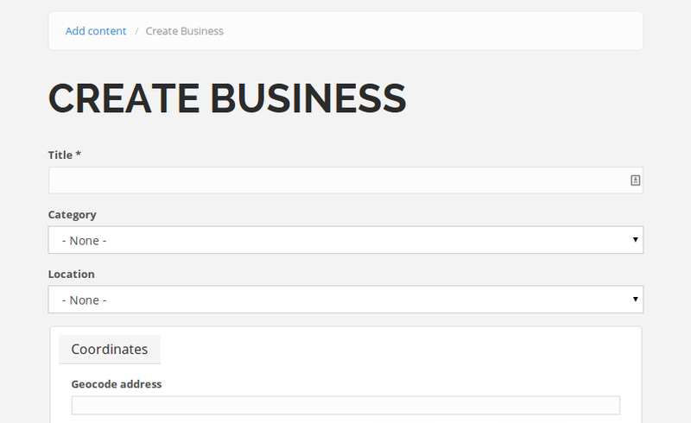Expand the Location dropdown
This screenshot has height=423, width=691.
[345, 300]
